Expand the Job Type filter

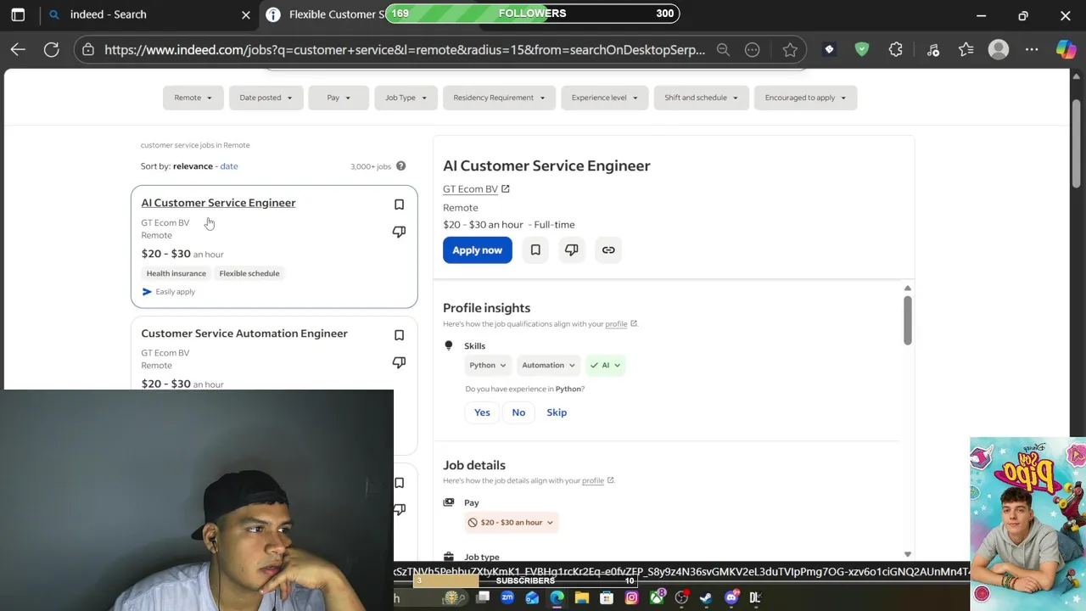tap(406, 98)
